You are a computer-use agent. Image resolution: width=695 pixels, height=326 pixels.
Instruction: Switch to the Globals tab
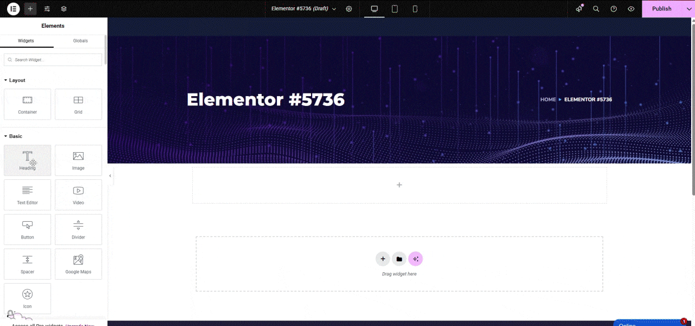pos(80,41)
